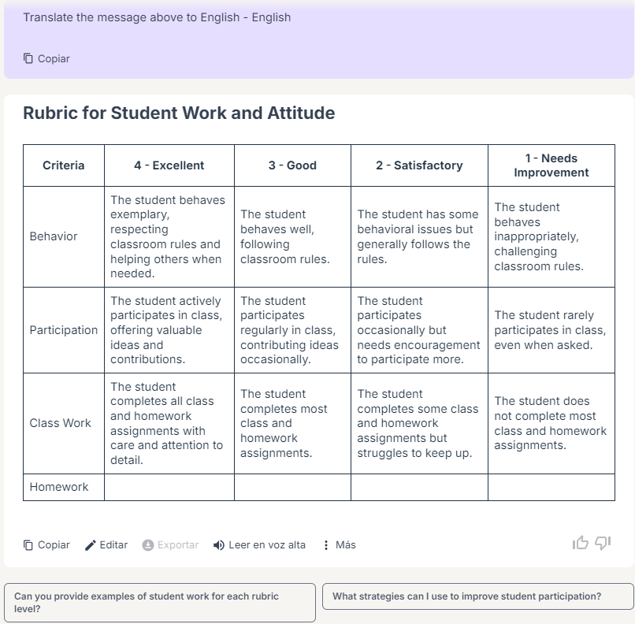Click the Criteria column header
The height and width of the screenshot is (624, 635).
[63, 165]
